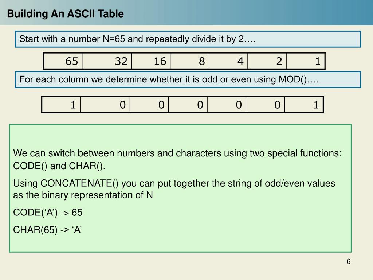Click the slide number 6
This screenshot has width=373, height=280.
coord(348,261)
